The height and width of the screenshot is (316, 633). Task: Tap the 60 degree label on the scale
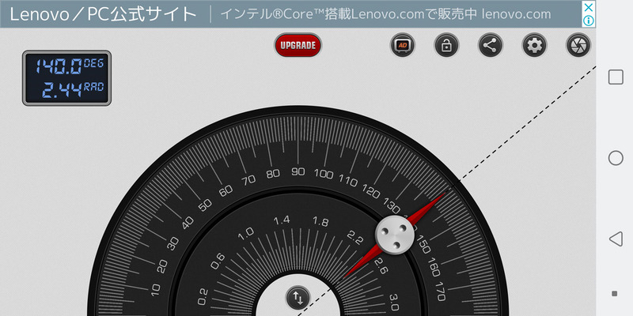pos(226,190)
